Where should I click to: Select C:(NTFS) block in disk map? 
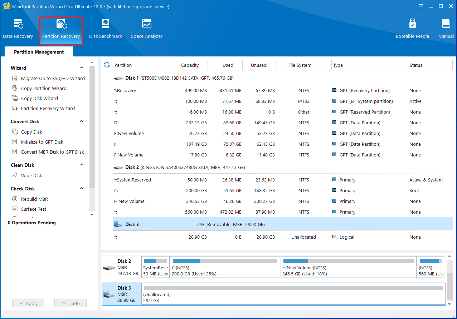pos(225,267)
